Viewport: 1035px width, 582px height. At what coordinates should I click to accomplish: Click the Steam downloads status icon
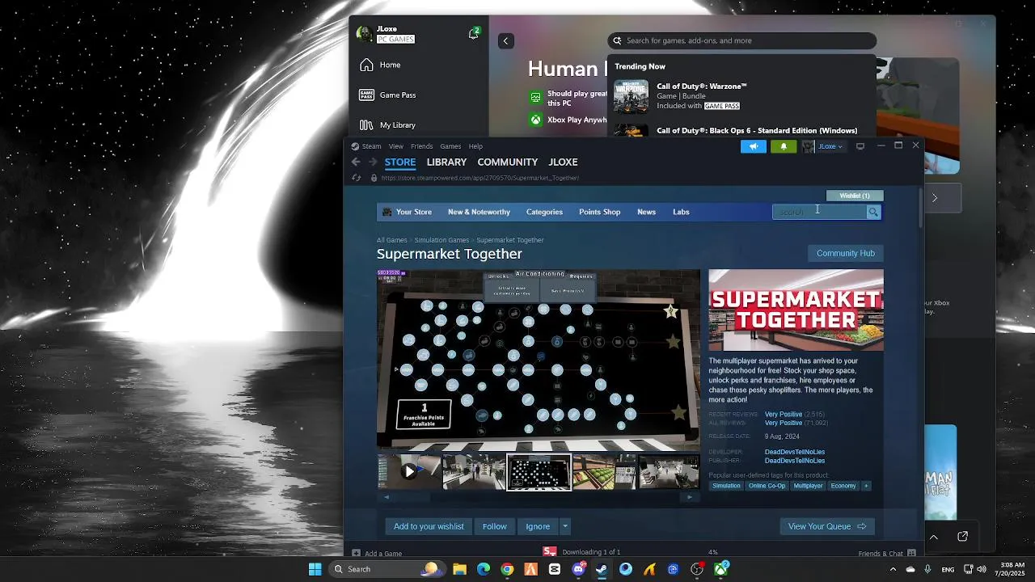pyautogui.click(x=550, y=552)
